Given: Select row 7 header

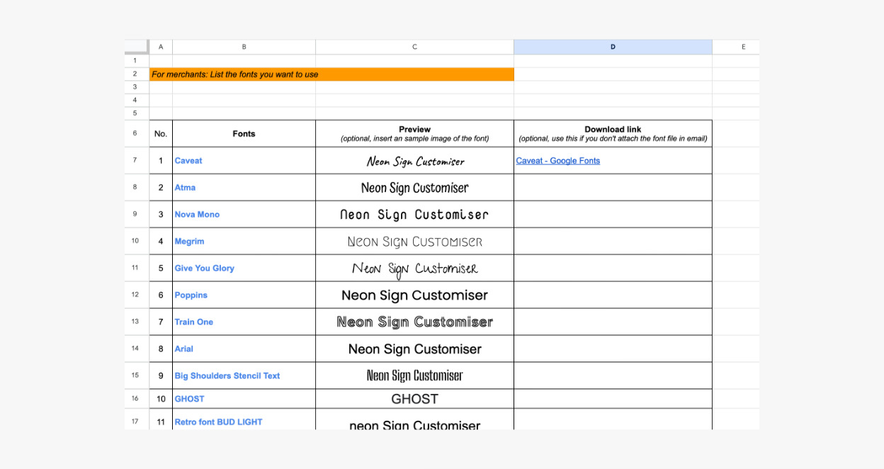Looking at the screenshot, I should coord(135,161).
